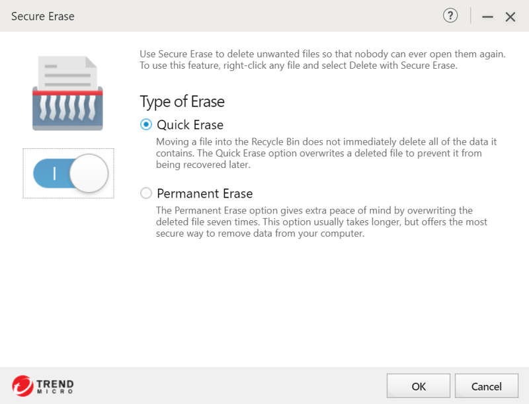Click the TREND MICRO wordmark text

tap(55, 386)
